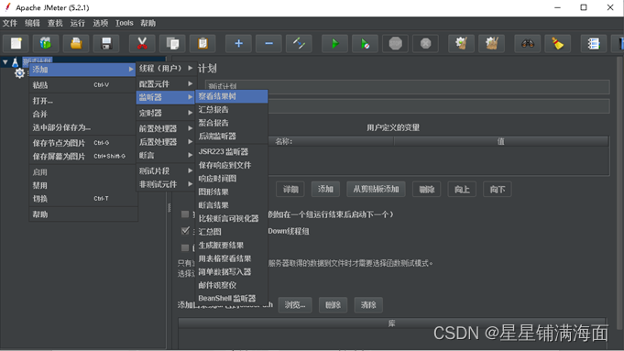The height and width of the screenshot is (351, 624).
Task: Expand 非测试元件 submenu
Action: (165, 184)
